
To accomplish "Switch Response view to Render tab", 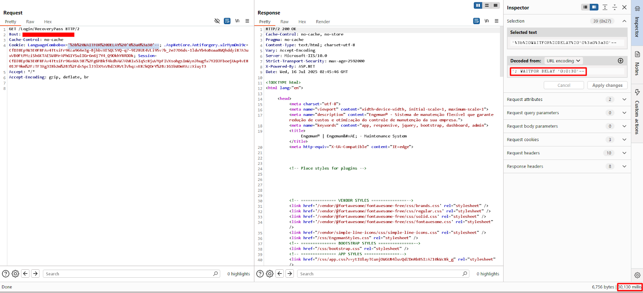I will point(323,22).
